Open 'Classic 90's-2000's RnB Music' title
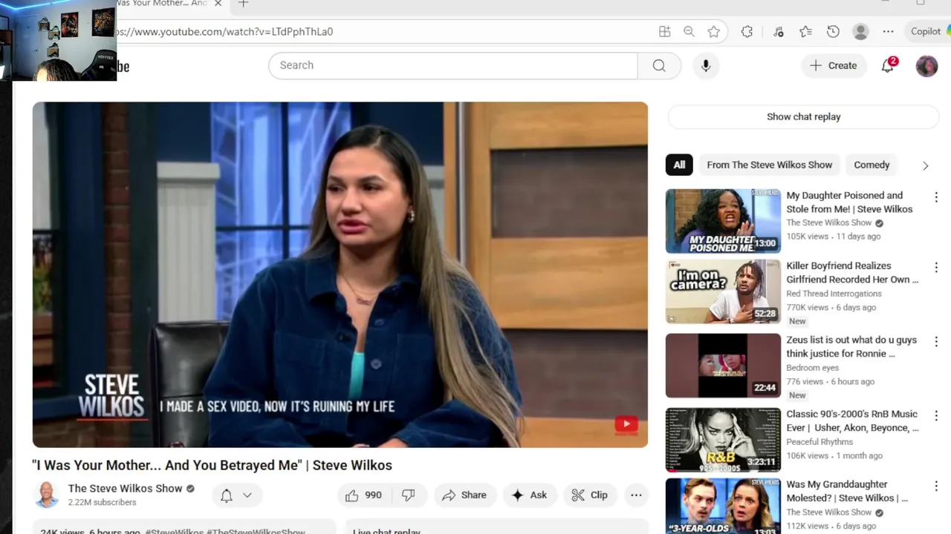 (852, 421)
